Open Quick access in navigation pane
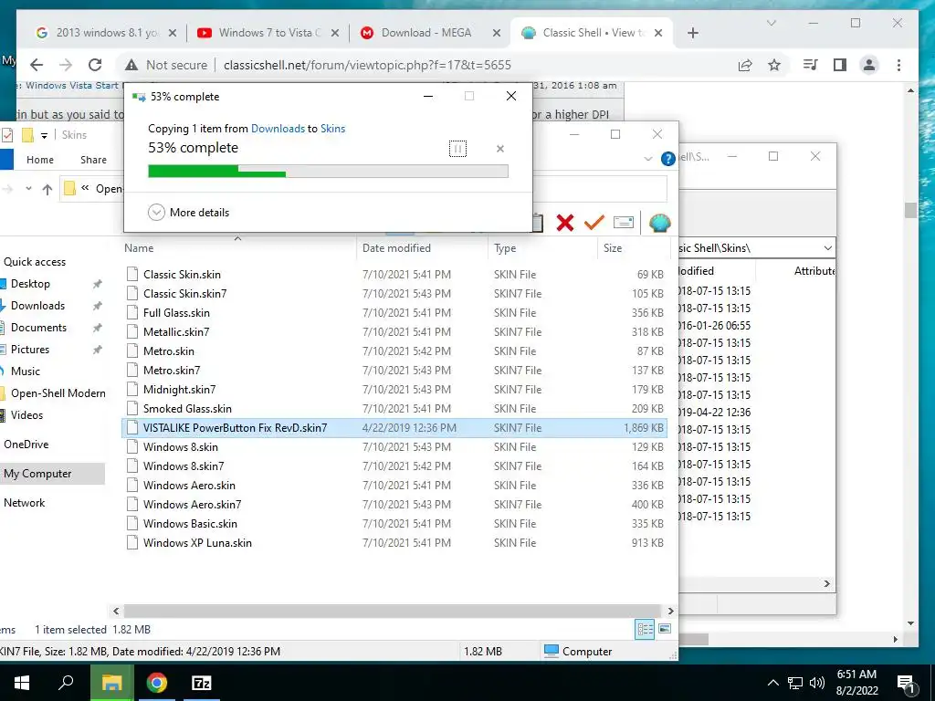Viewport: 935px width, 701px height. coord(35,262)
